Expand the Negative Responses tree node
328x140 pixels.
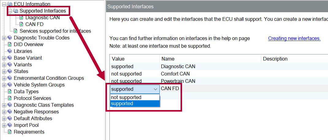4,112
